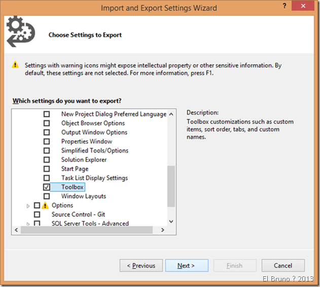Select the Properties Window item
The width and height of the screenshot is (320, 287).
86,141
